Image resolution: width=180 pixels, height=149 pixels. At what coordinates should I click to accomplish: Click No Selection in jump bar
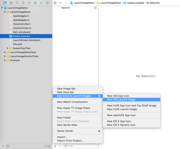tap(153, 3)
